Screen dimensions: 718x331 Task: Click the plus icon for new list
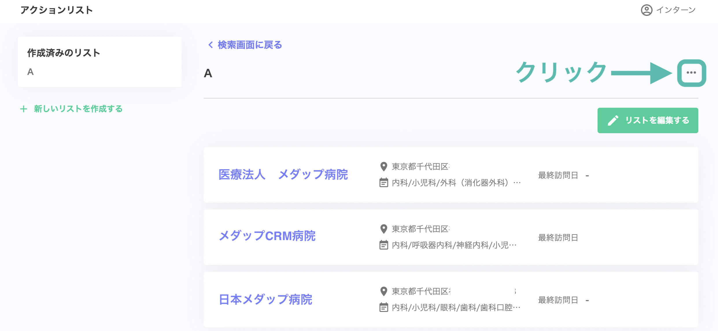(23, 109)
